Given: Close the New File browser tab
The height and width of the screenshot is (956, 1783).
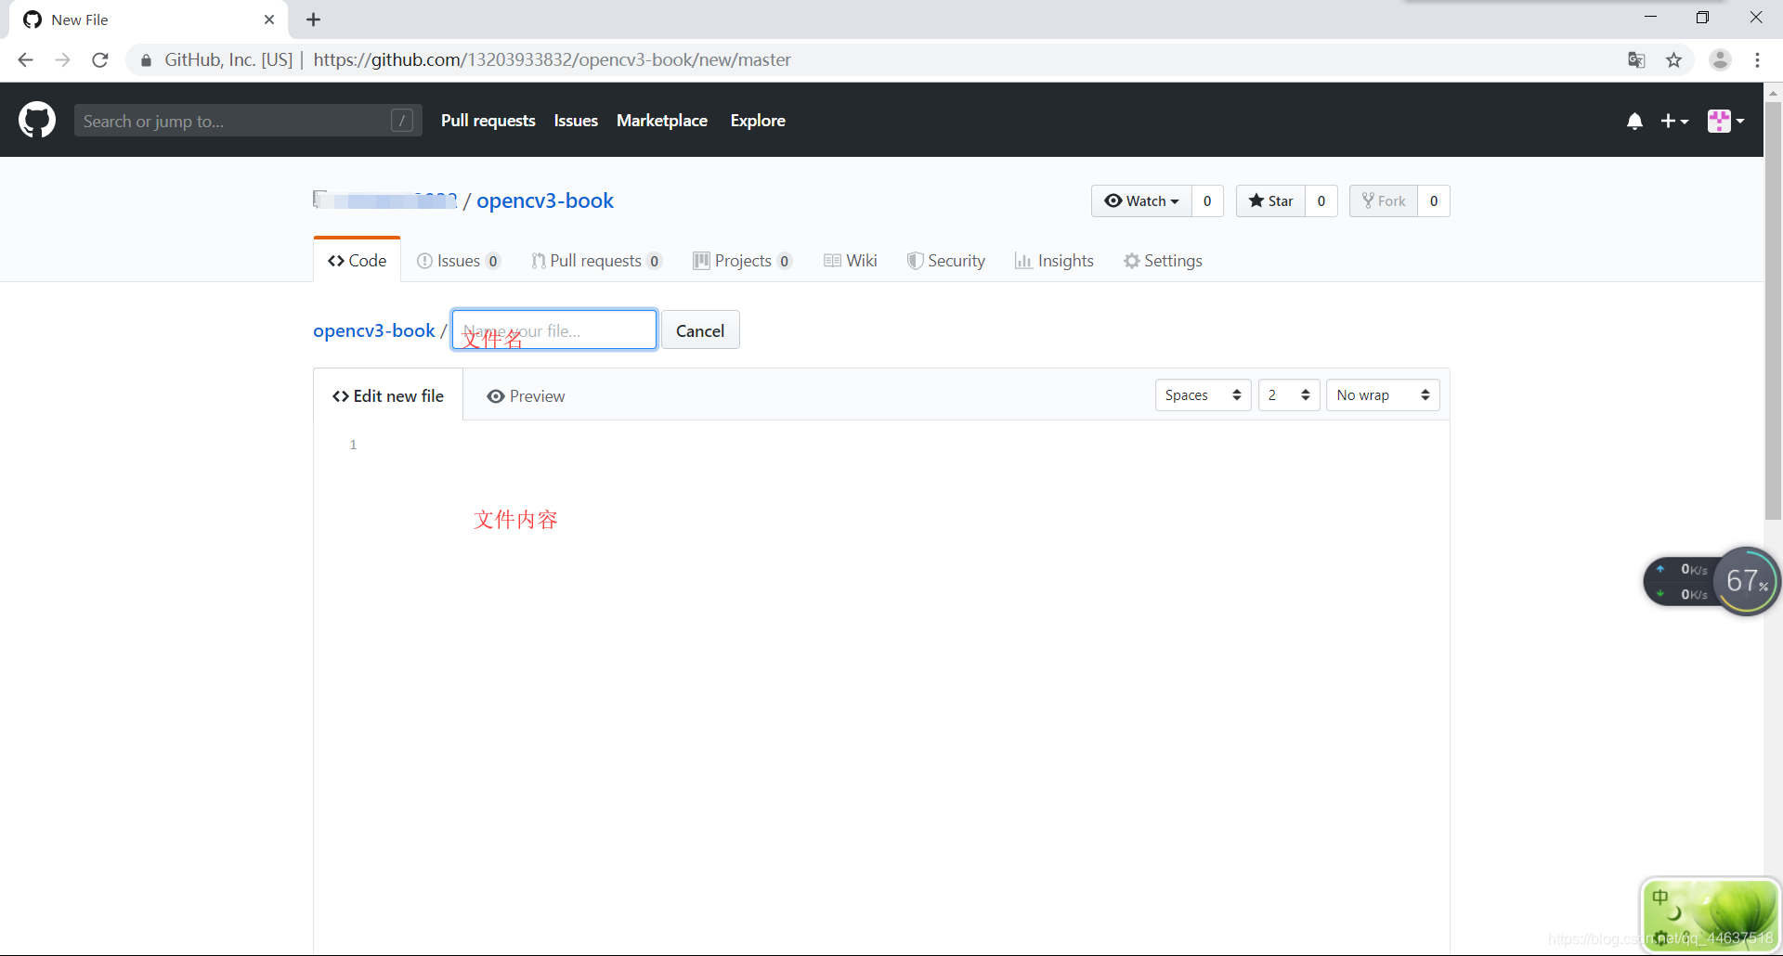Looking at the screenshot, I should 269,19.
